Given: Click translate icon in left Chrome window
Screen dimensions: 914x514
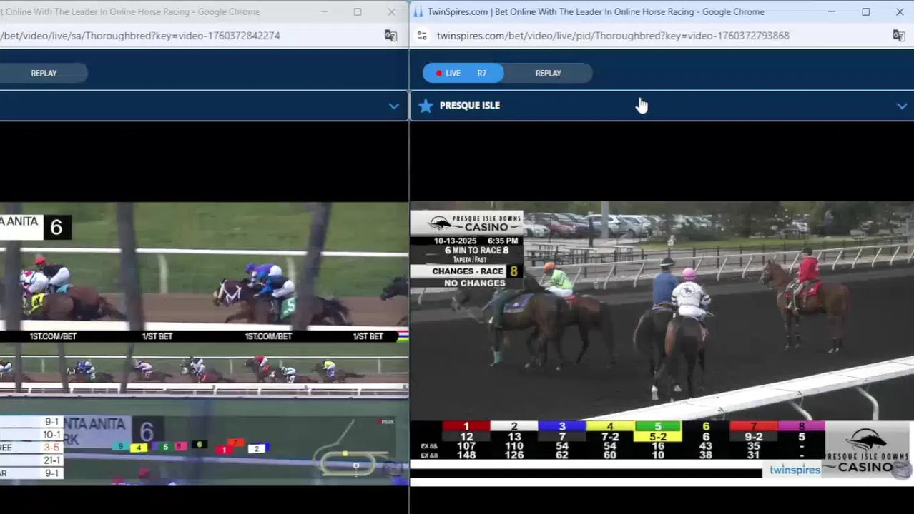Looking at the screenshot, I should pos(390,36).
